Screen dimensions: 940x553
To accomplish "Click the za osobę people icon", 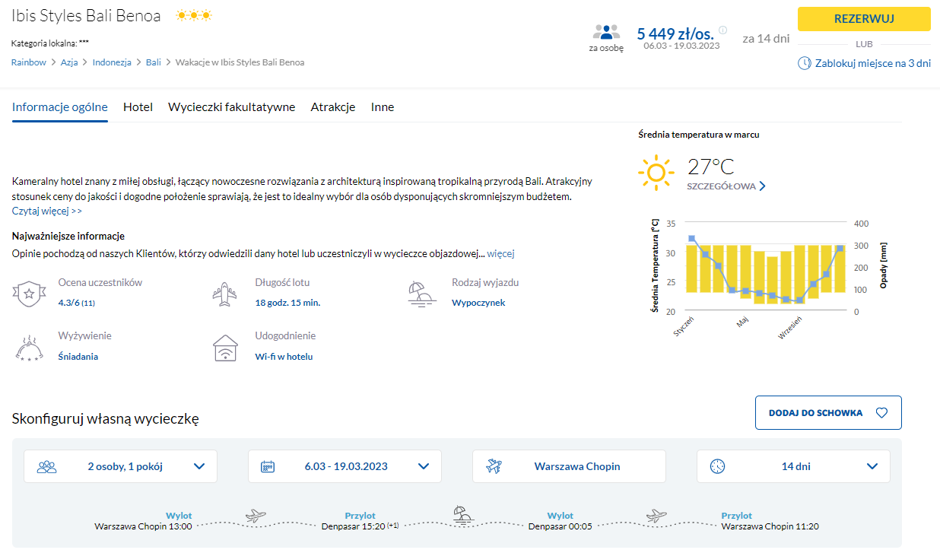I will (606, 32).
